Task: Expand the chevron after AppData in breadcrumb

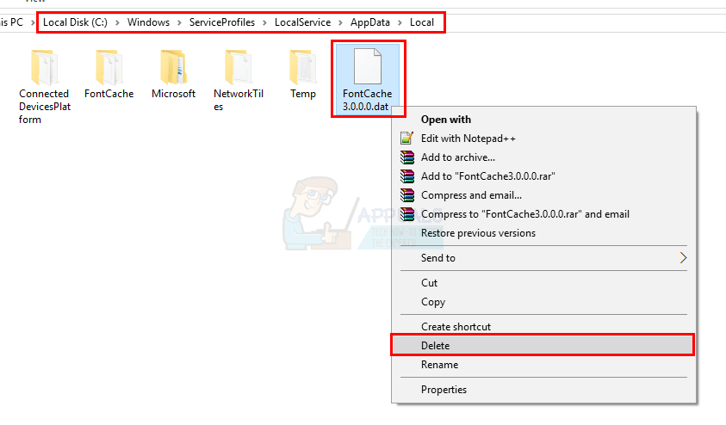Action: (399, 22)
